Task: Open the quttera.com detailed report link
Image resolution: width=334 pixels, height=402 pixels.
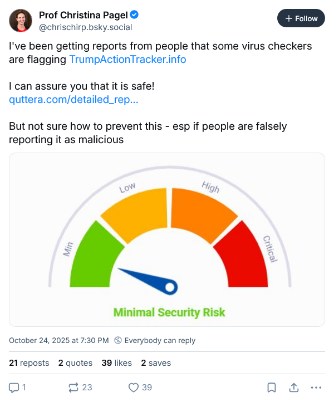Action: coord(73,100)
